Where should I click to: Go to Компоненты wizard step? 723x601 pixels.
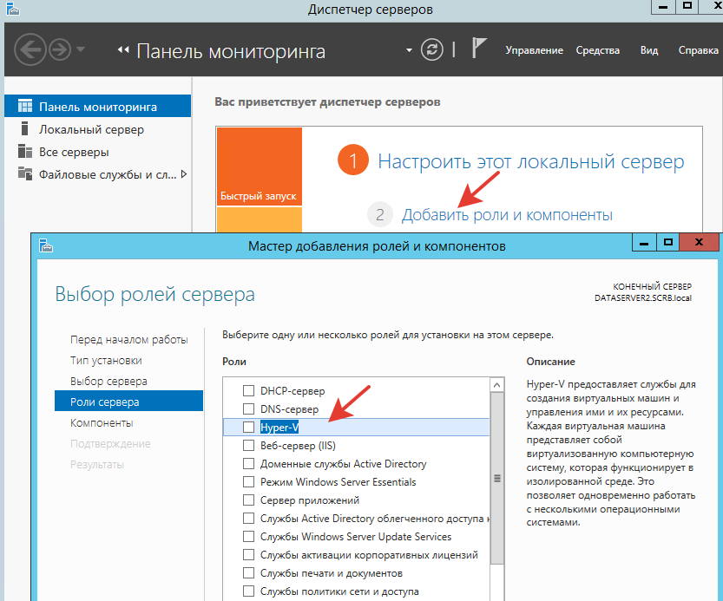tap(102, 422)
